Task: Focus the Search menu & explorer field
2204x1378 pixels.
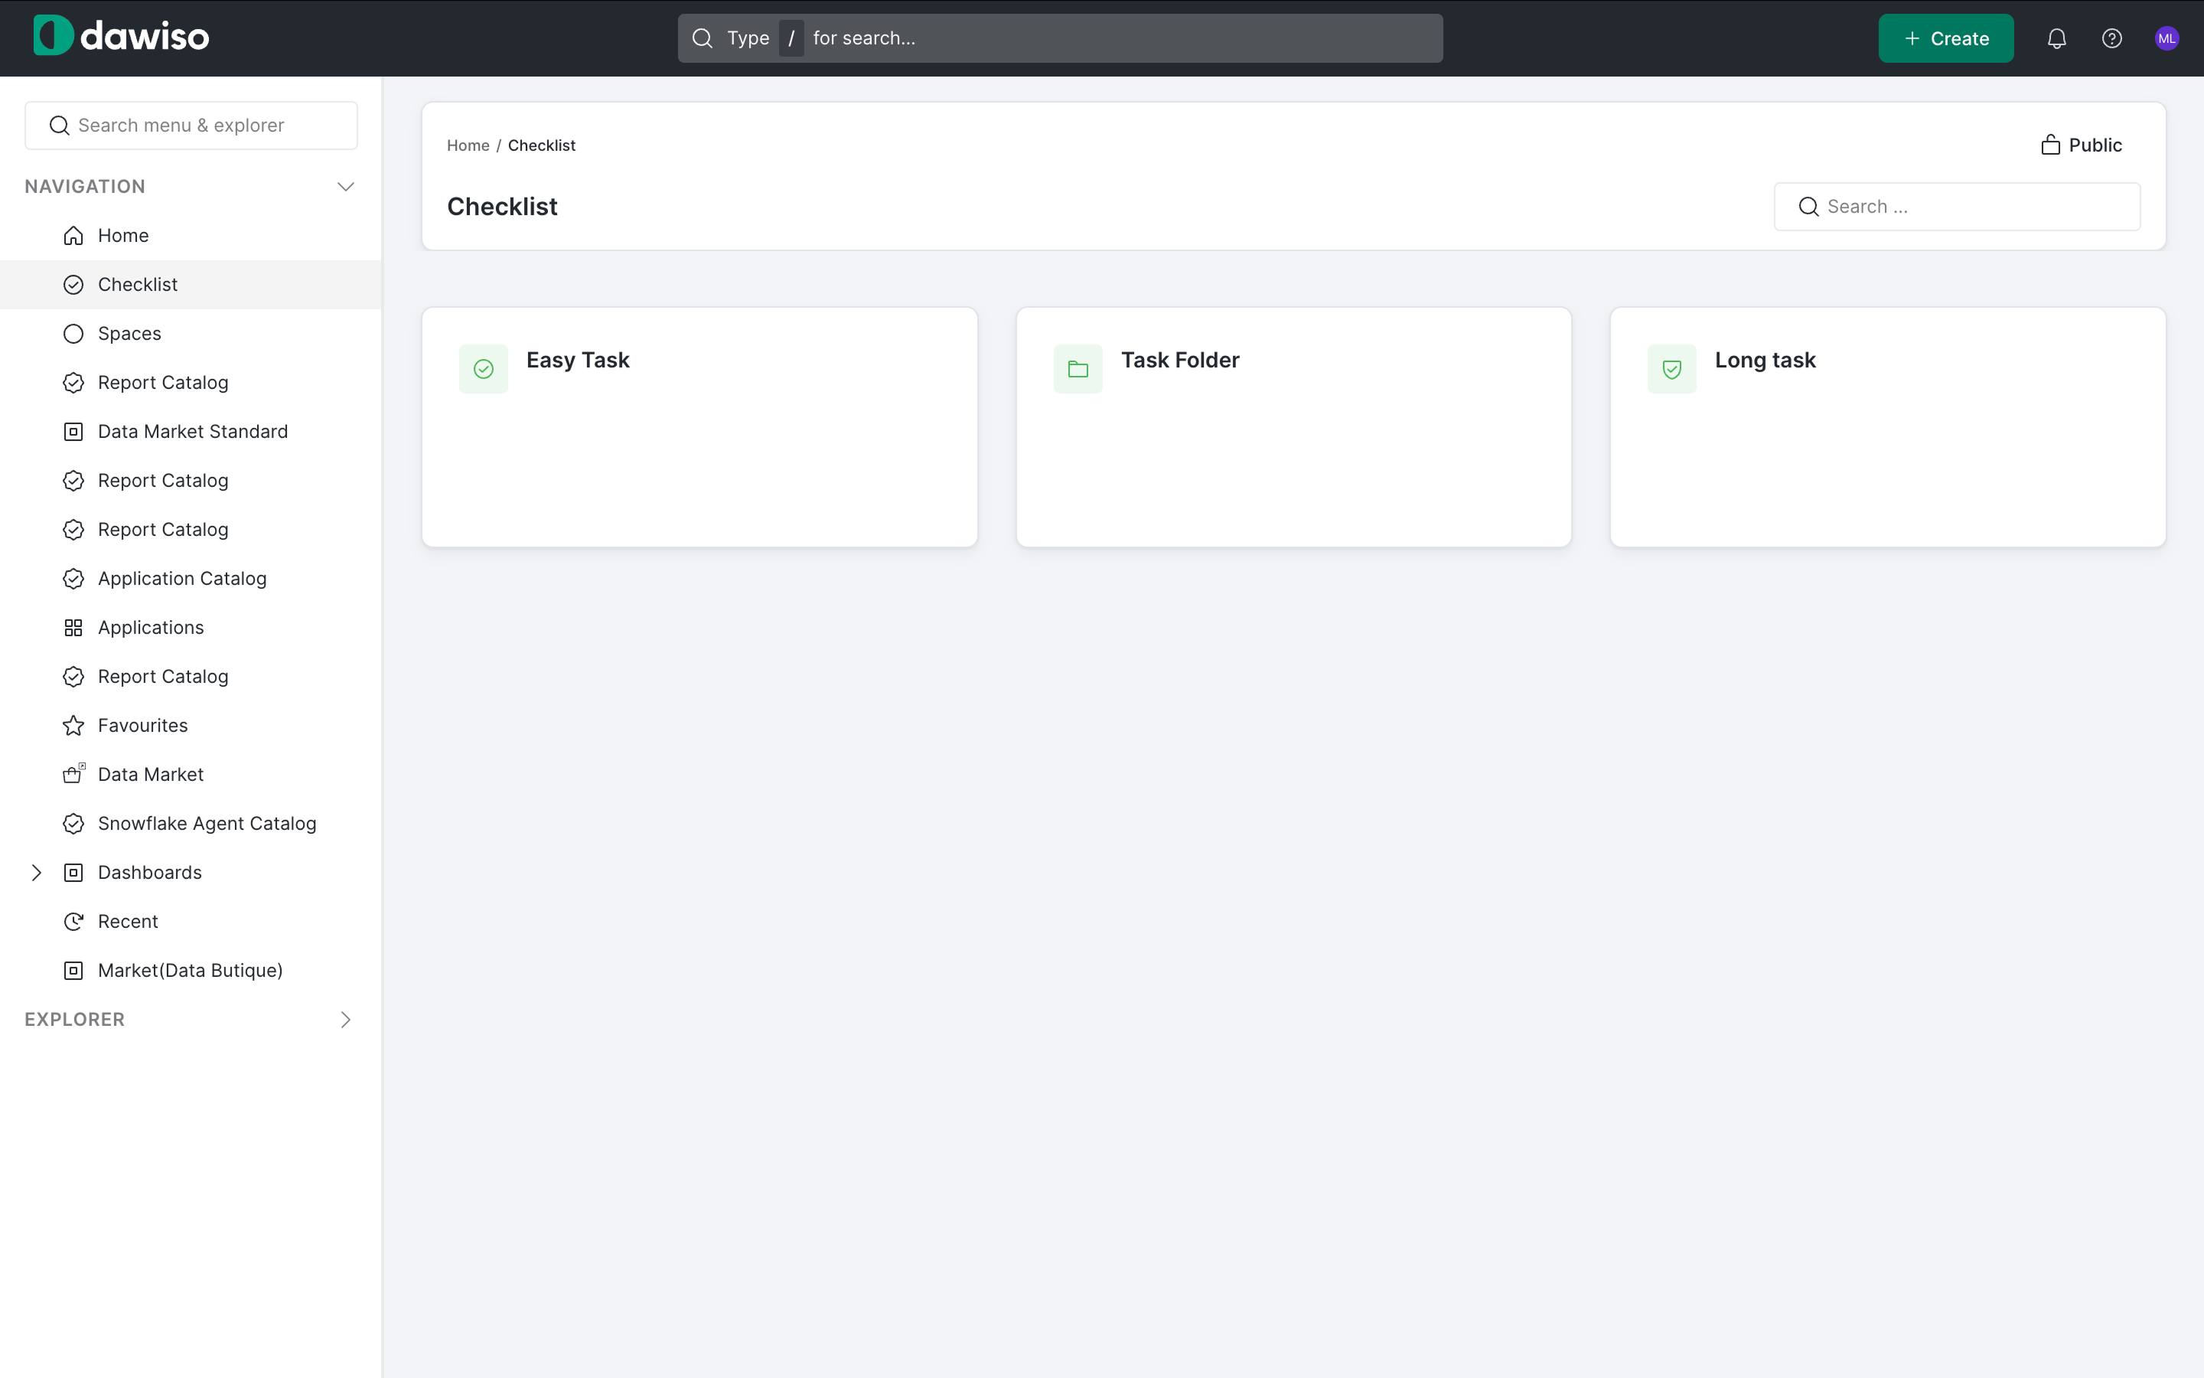Action: [191, 126]
